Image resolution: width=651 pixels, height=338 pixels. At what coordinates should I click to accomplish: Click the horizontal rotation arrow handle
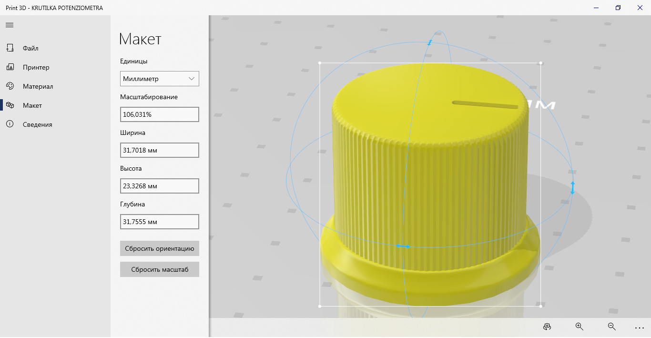tap(403, 246)
